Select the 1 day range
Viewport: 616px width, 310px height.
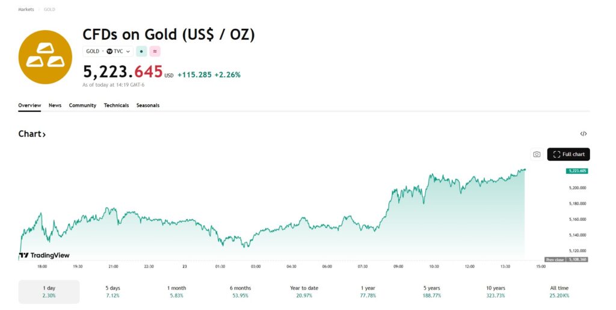coord(49,291)
